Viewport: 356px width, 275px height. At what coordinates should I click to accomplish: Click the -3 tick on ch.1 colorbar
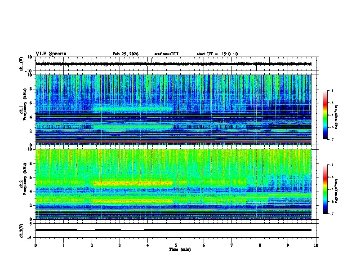[332, 90]
